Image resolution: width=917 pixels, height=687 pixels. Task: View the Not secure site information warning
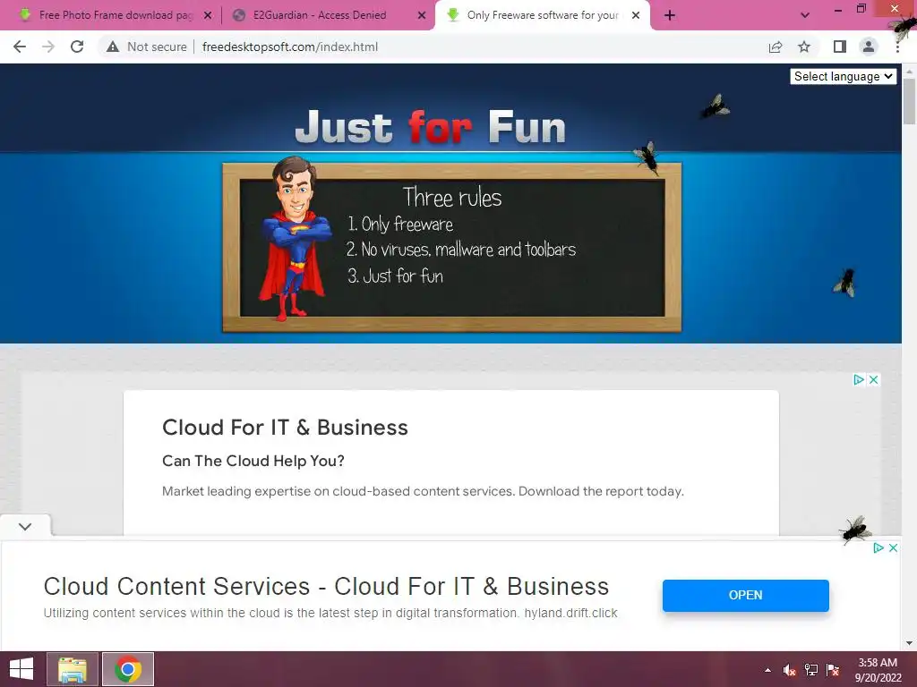pos(147,47)
